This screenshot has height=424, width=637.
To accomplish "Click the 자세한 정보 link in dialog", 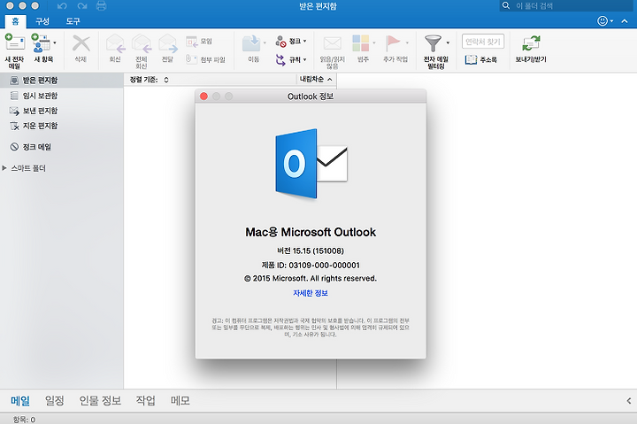I will click(x=311, y=293).
